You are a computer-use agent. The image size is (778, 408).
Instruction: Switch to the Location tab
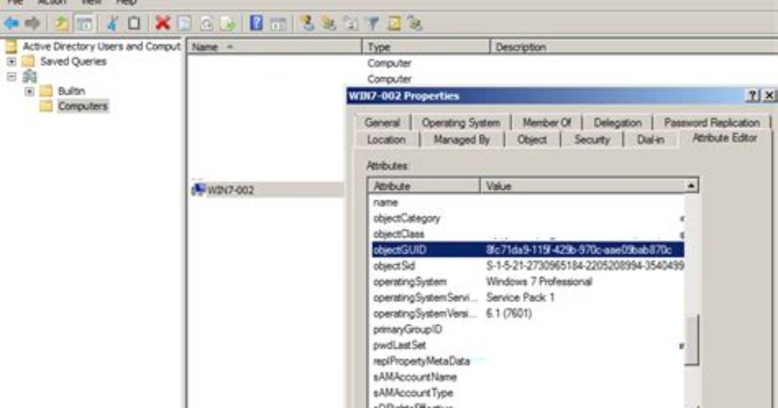point(386,140)
